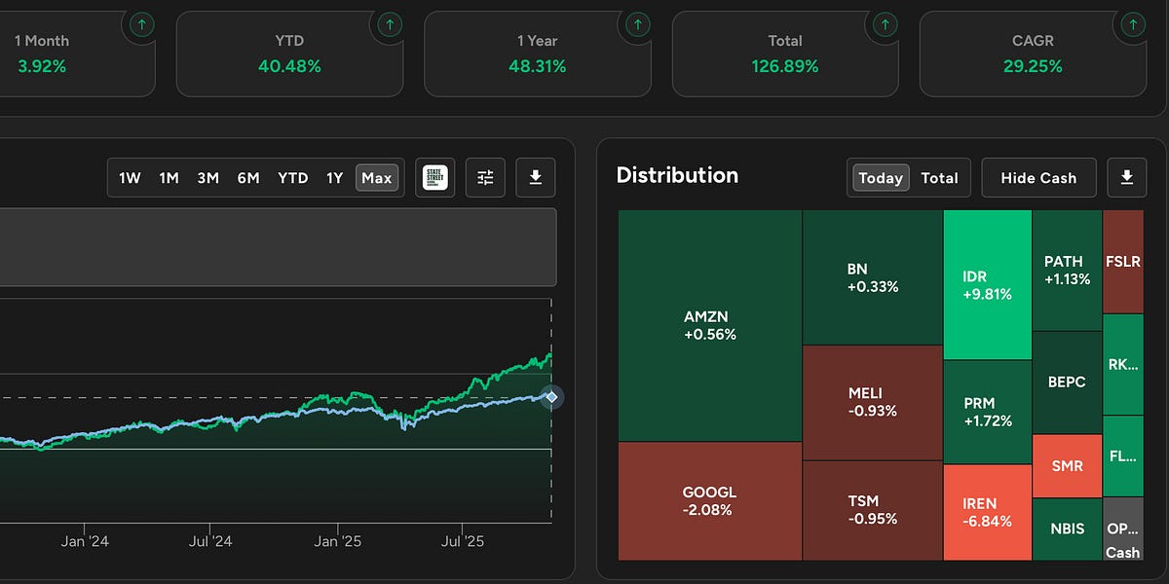Download the performance chart
This screenshot has width=1169, height=584.
(x=535, y=177)
